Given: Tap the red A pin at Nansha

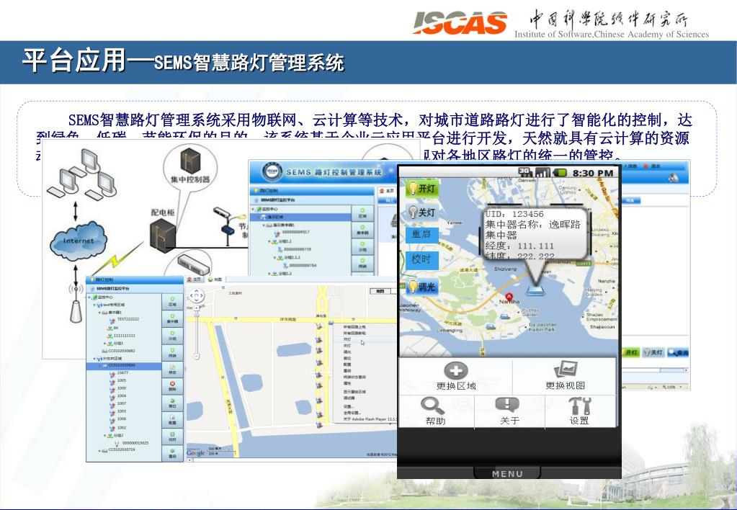Looking at the screenshot, I should [509, 297].
